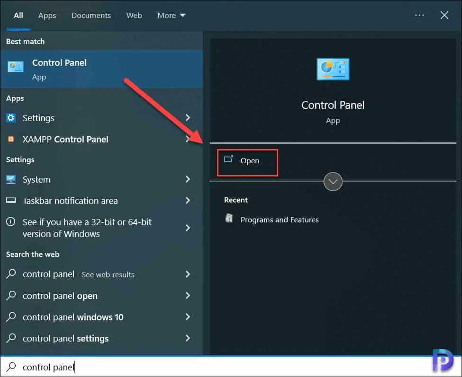Screen dimensions: 462x377
Task: Expand Taskbar notification area arrow
Action: point(188,200)
